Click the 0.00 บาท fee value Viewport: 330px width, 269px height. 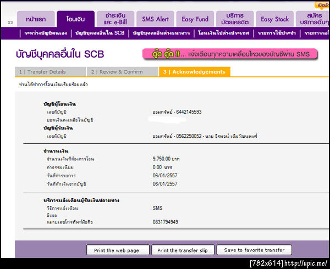pyautogui.click(x=162, y=167)
